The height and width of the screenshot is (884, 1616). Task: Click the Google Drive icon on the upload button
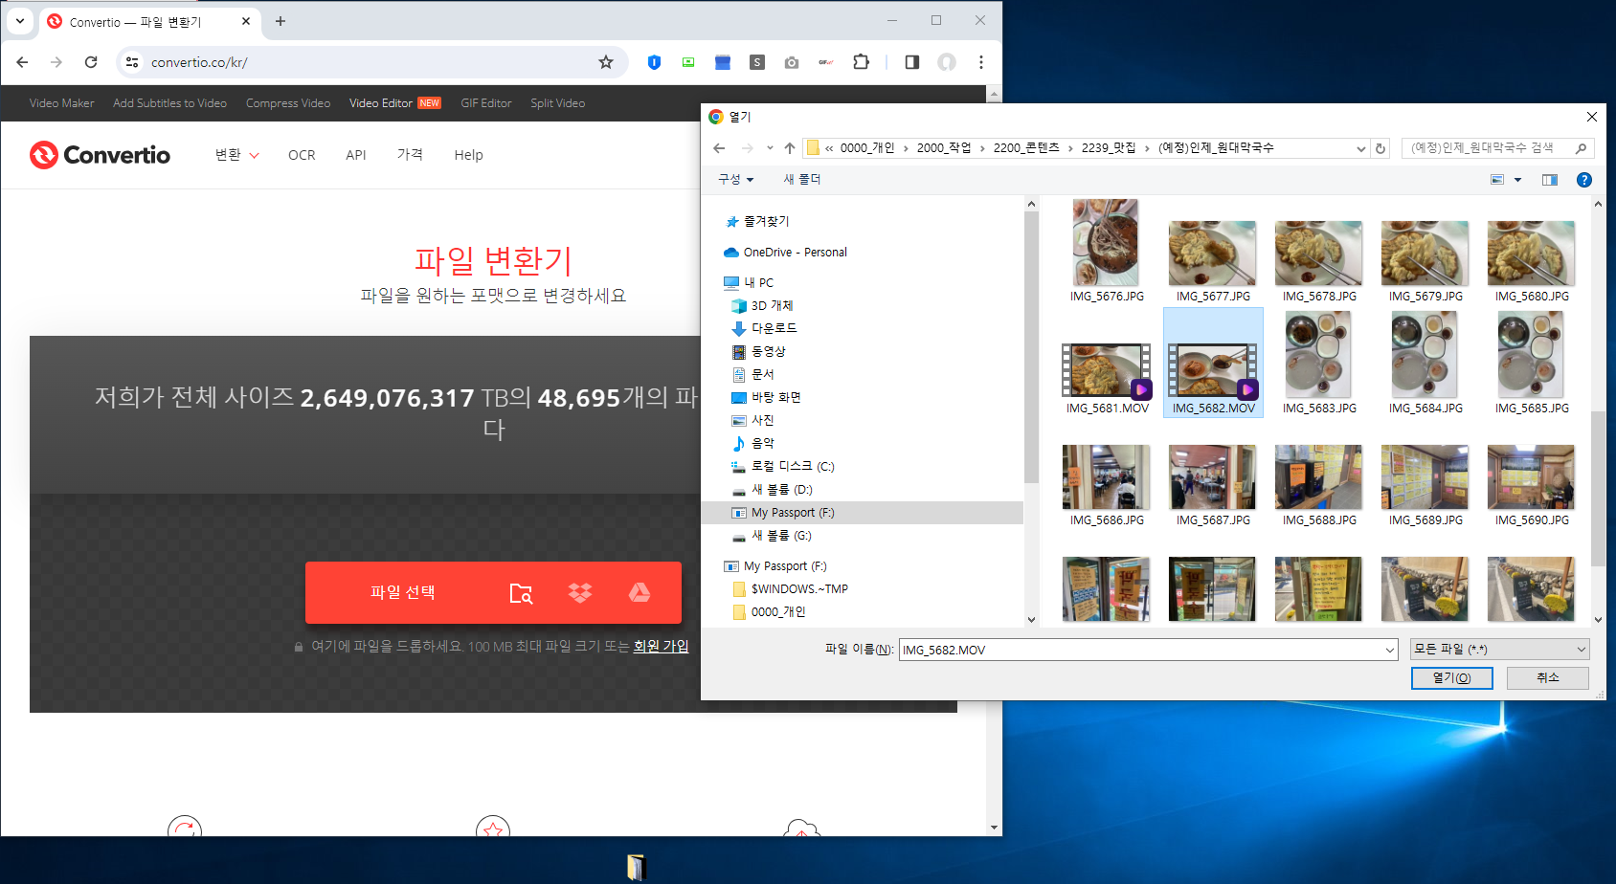tap(641, 592)
